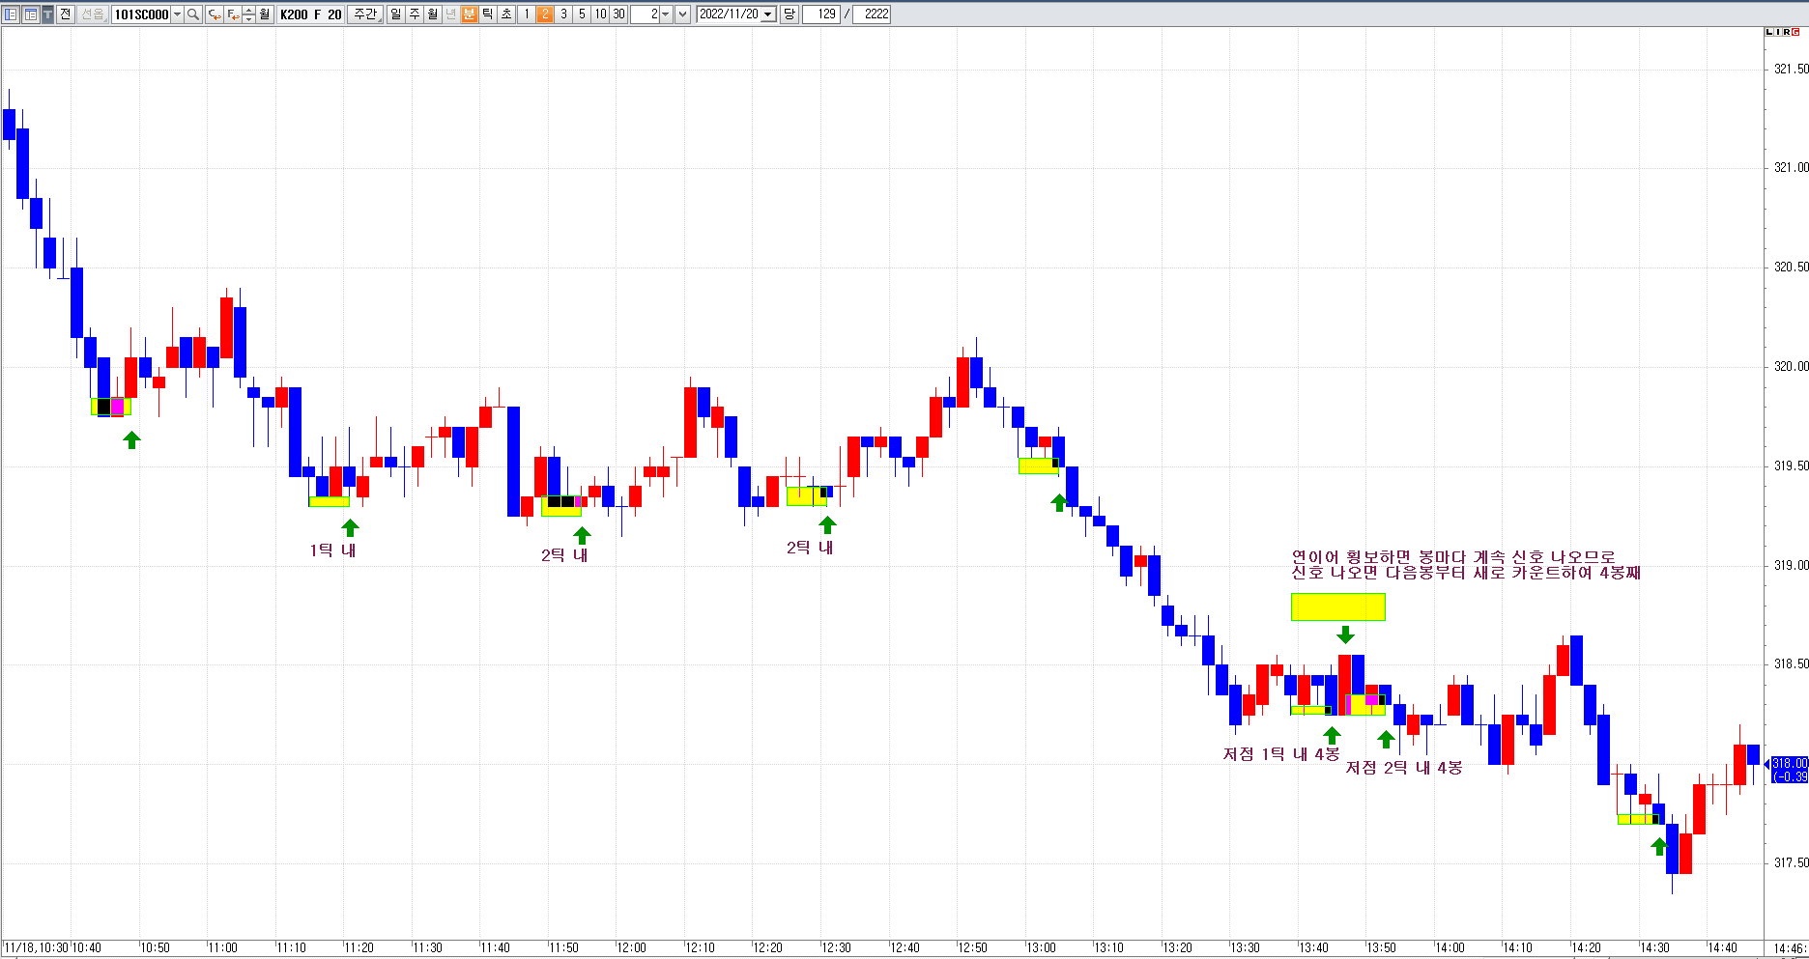Select the 일 (daily) period tab
The image size is (1809, 959).
396,14
